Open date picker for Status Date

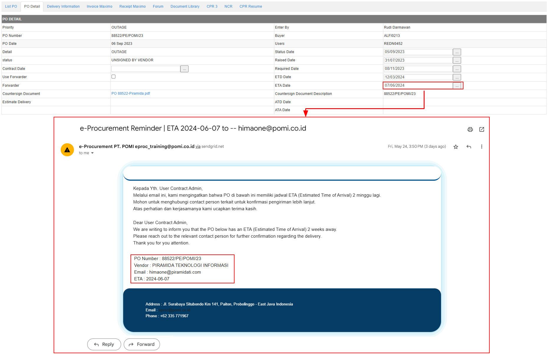click(457, 52)
